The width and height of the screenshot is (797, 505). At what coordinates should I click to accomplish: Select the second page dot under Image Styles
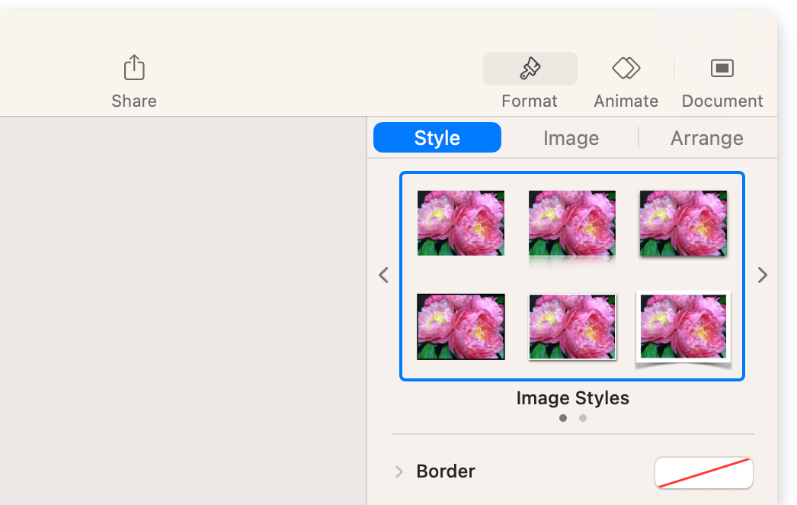[x=583, y=418]
